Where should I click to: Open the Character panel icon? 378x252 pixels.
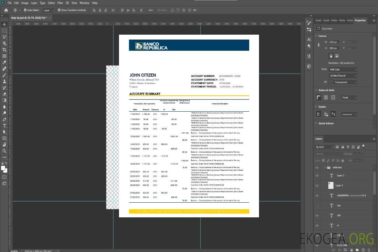[x=309, y=39]
